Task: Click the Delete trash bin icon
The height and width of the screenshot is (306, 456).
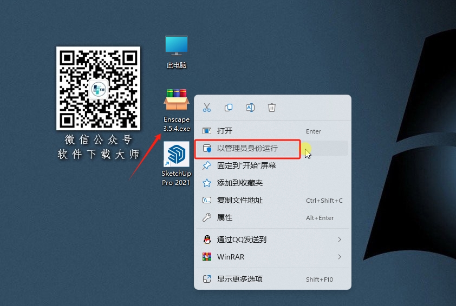Action: 272,108
